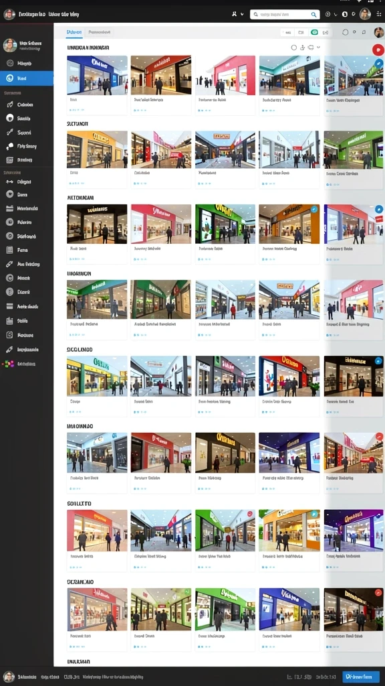Click the blue rating dots under the first thumbnail
This screenshot has height=686, width=385.
click(x=75, y=111)
